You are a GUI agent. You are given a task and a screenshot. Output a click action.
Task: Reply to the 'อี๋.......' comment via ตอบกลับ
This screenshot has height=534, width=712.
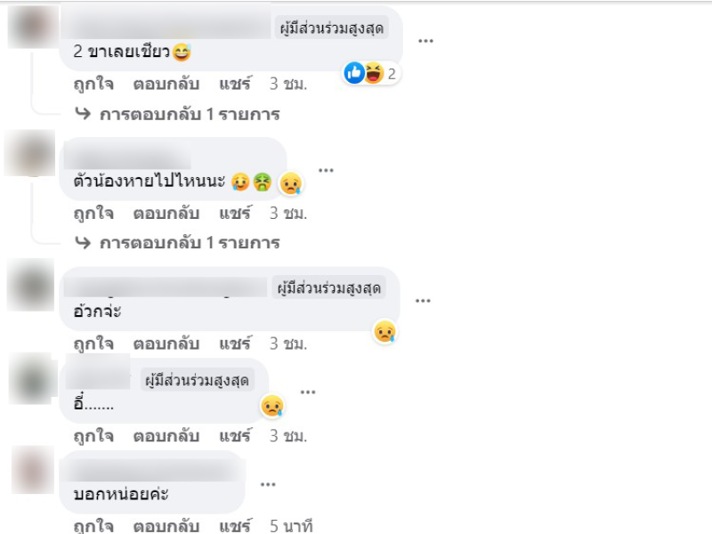(166, 436)
